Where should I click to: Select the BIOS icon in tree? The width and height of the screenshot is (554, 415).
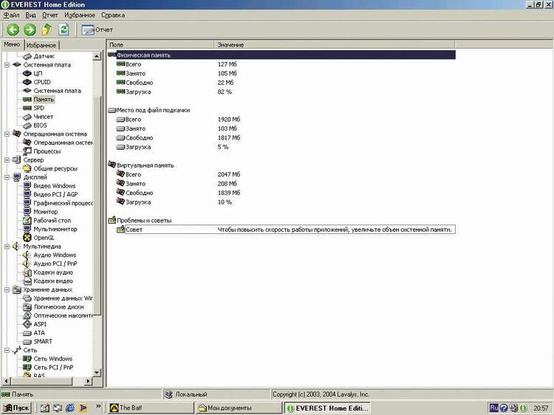[27, 126]
